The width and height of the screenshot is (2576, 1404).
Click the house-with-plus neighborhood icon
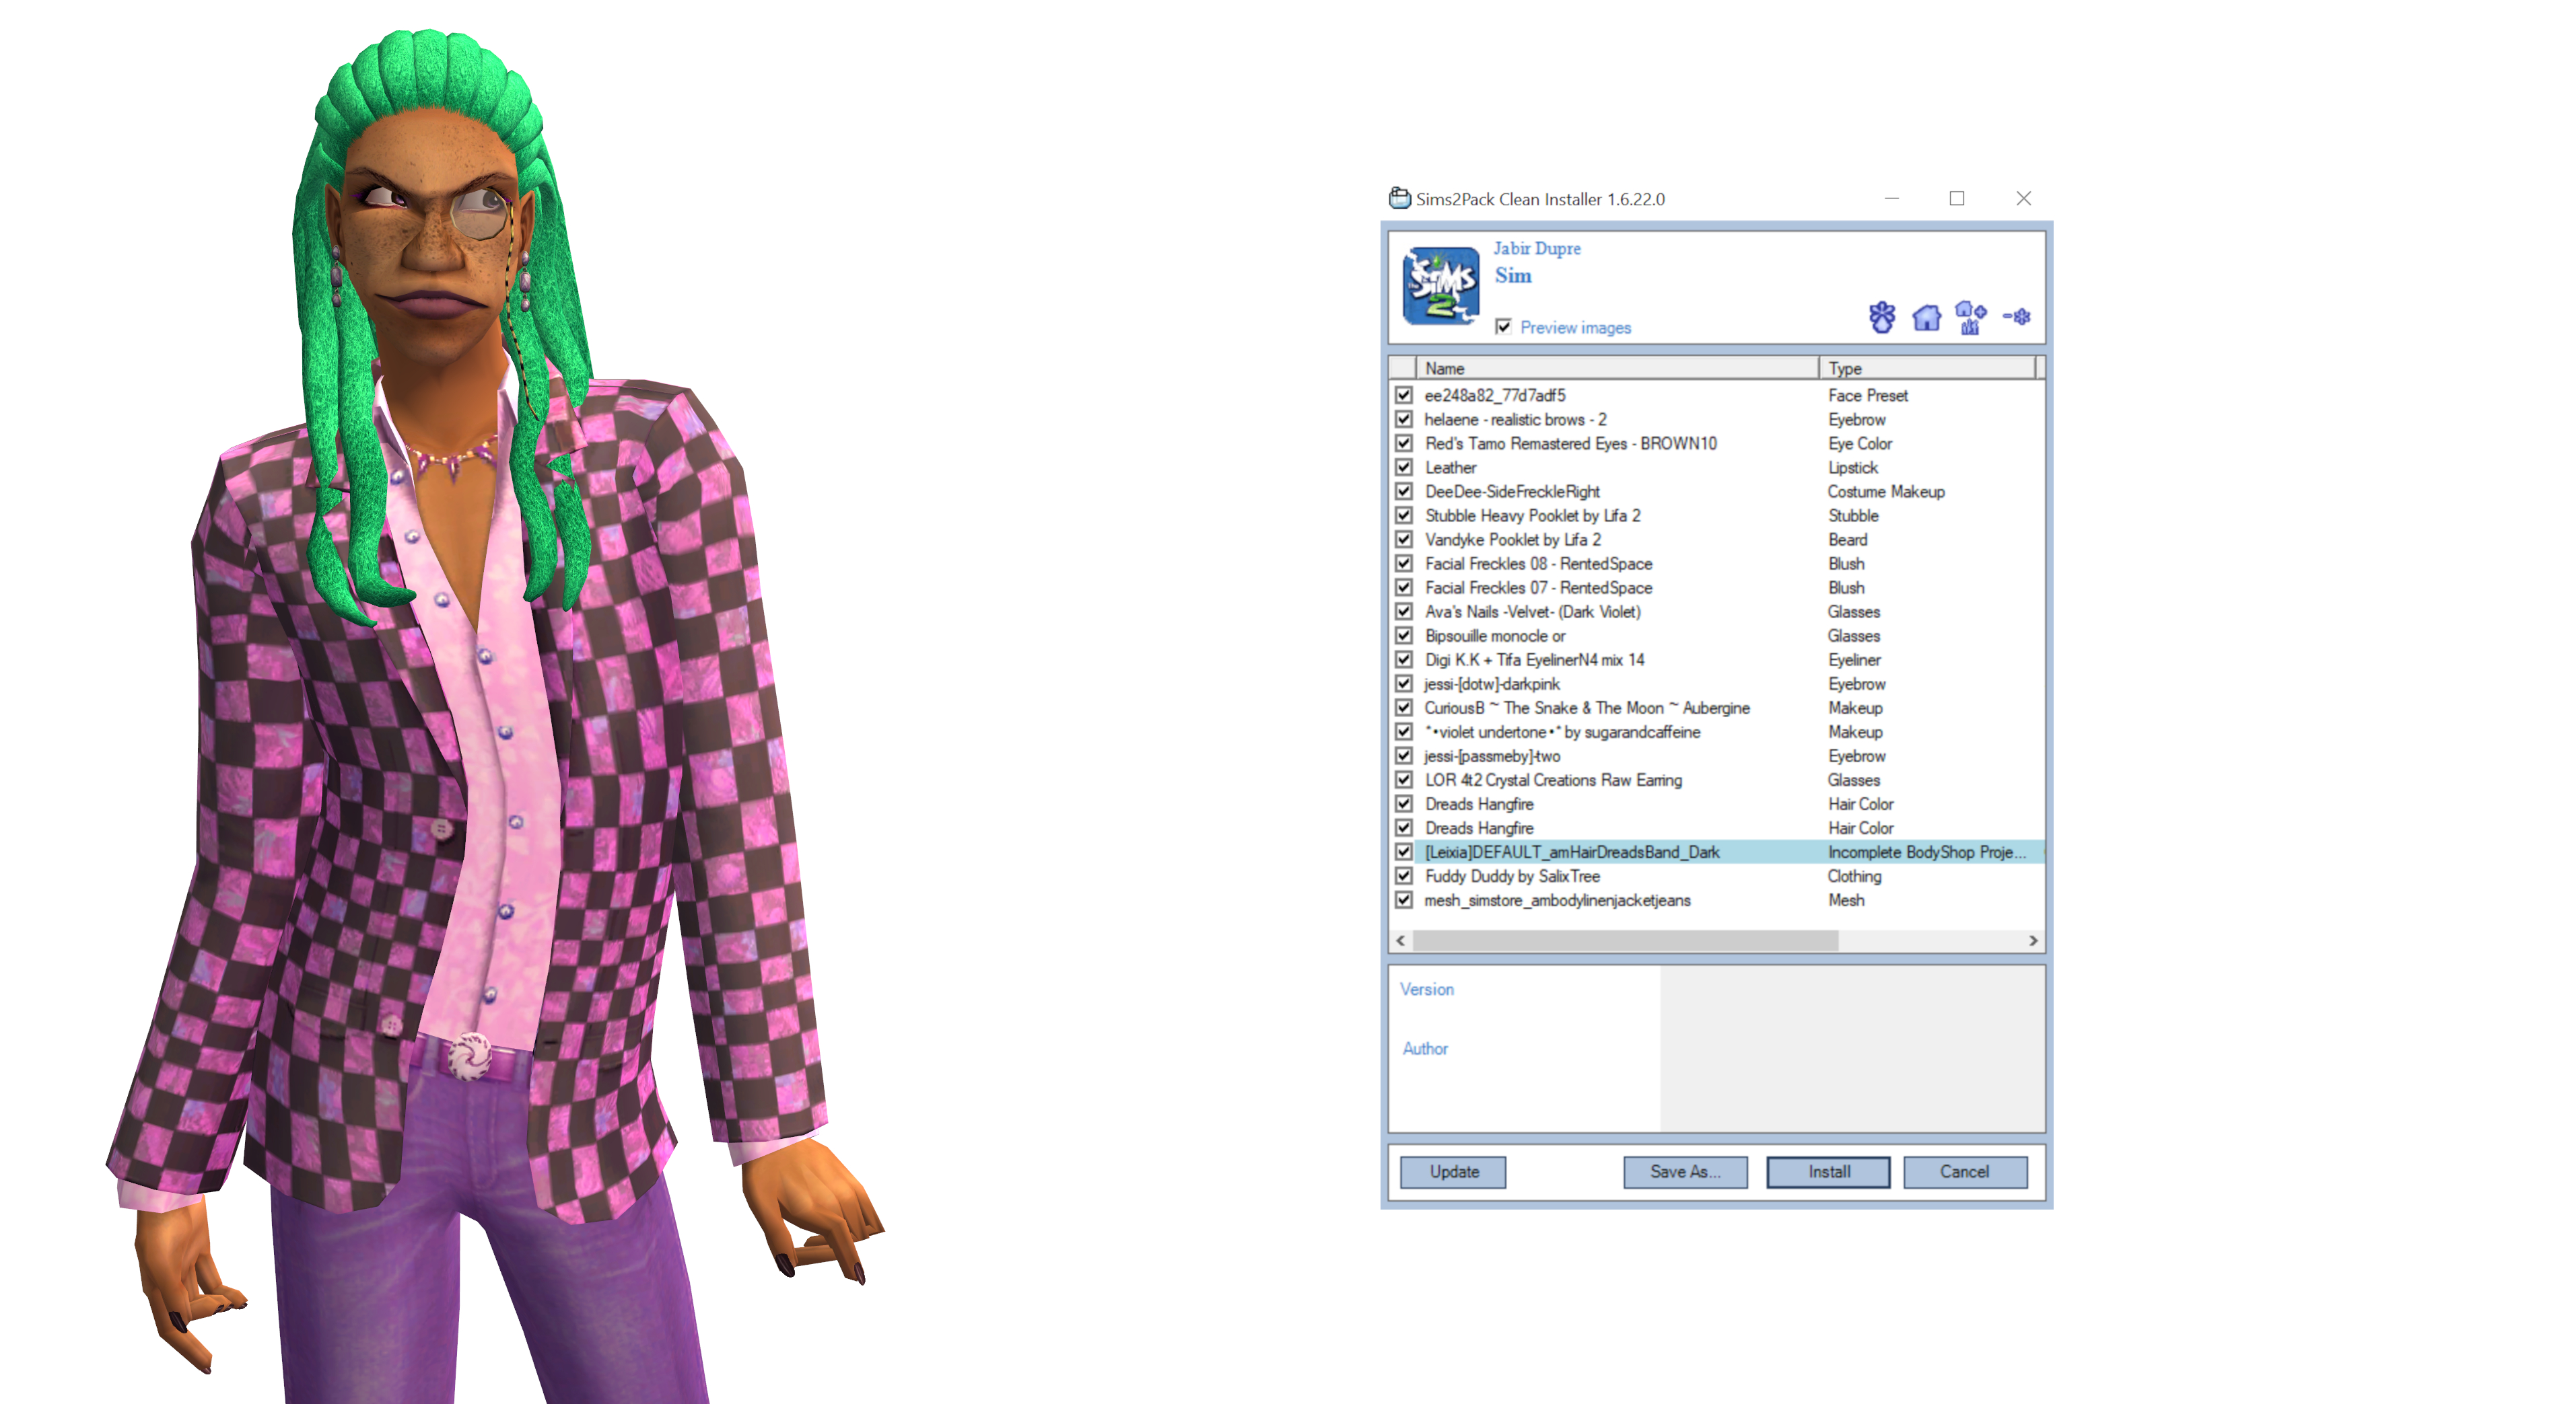click(x=1970, y=317)
